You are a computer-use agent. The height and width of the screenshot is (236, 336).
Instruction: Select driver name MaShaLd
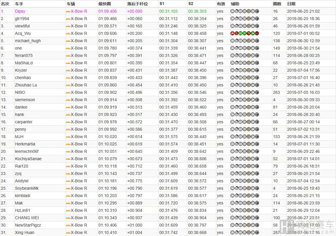(24, 63)
